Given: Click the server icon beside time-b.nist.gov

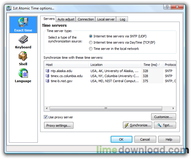Looking at the screenshot, I should [x=47, y=81].
